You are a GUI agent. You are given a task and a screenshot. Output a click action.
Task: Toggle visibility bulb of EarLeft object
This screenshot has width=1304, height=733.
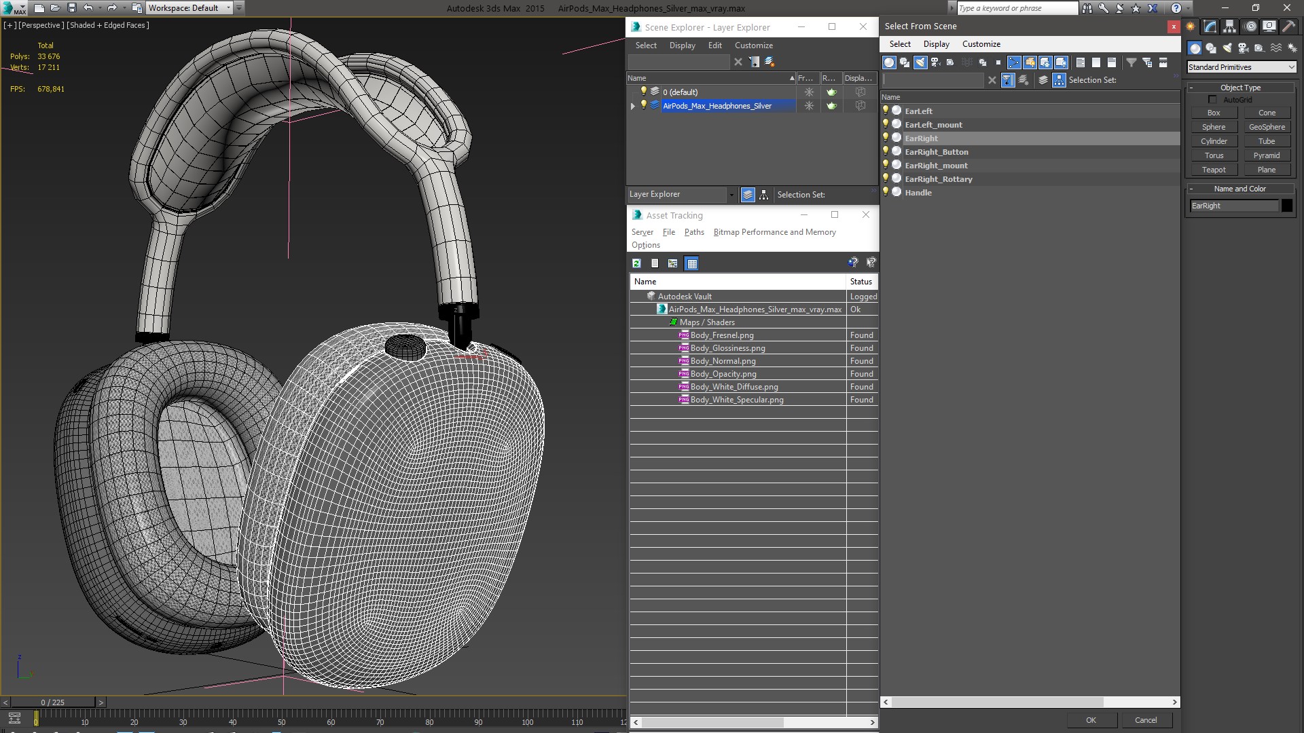point(886,110)
